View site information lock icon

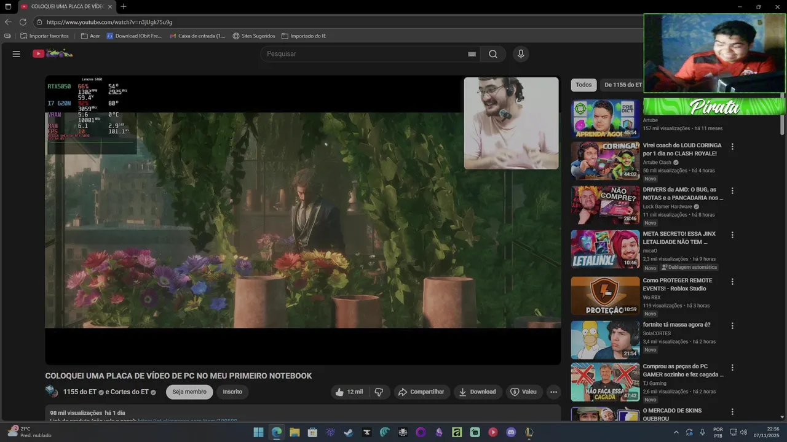pyautogui.click(x=39, y=22)
